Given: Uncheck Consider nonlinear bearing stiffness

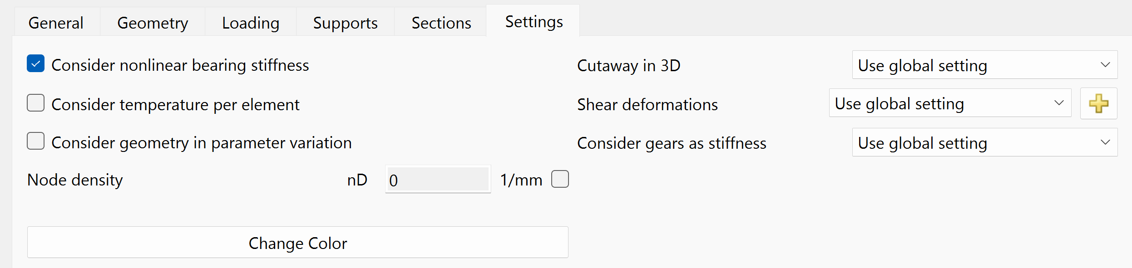Looking at the screenshot, I should [x=36, y=64].
